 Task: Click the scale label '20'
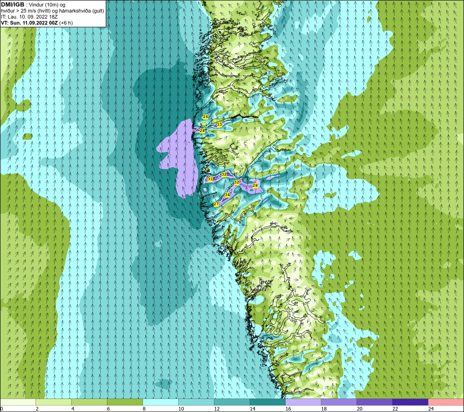click(x=360, y=409)
